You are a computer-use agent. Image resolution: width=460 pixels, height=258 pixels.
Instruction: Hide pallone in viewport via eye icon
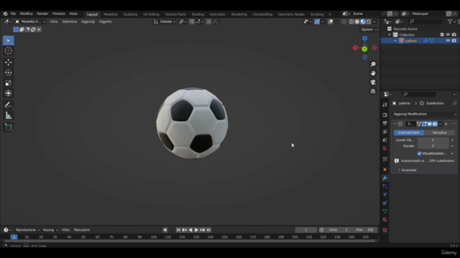[448, 41]
